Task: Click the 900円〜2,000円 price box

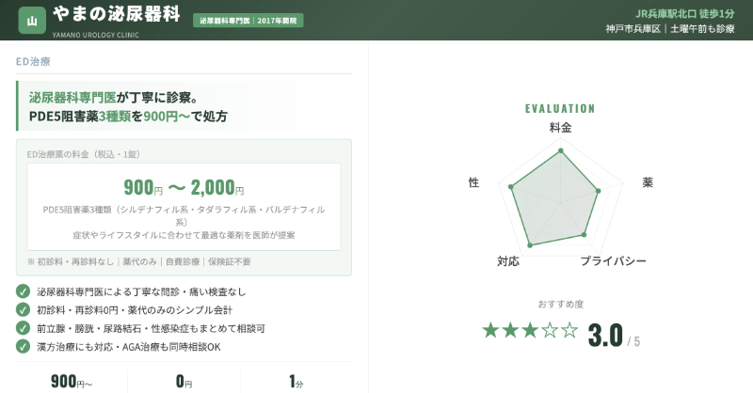Action: click(184, 205)
